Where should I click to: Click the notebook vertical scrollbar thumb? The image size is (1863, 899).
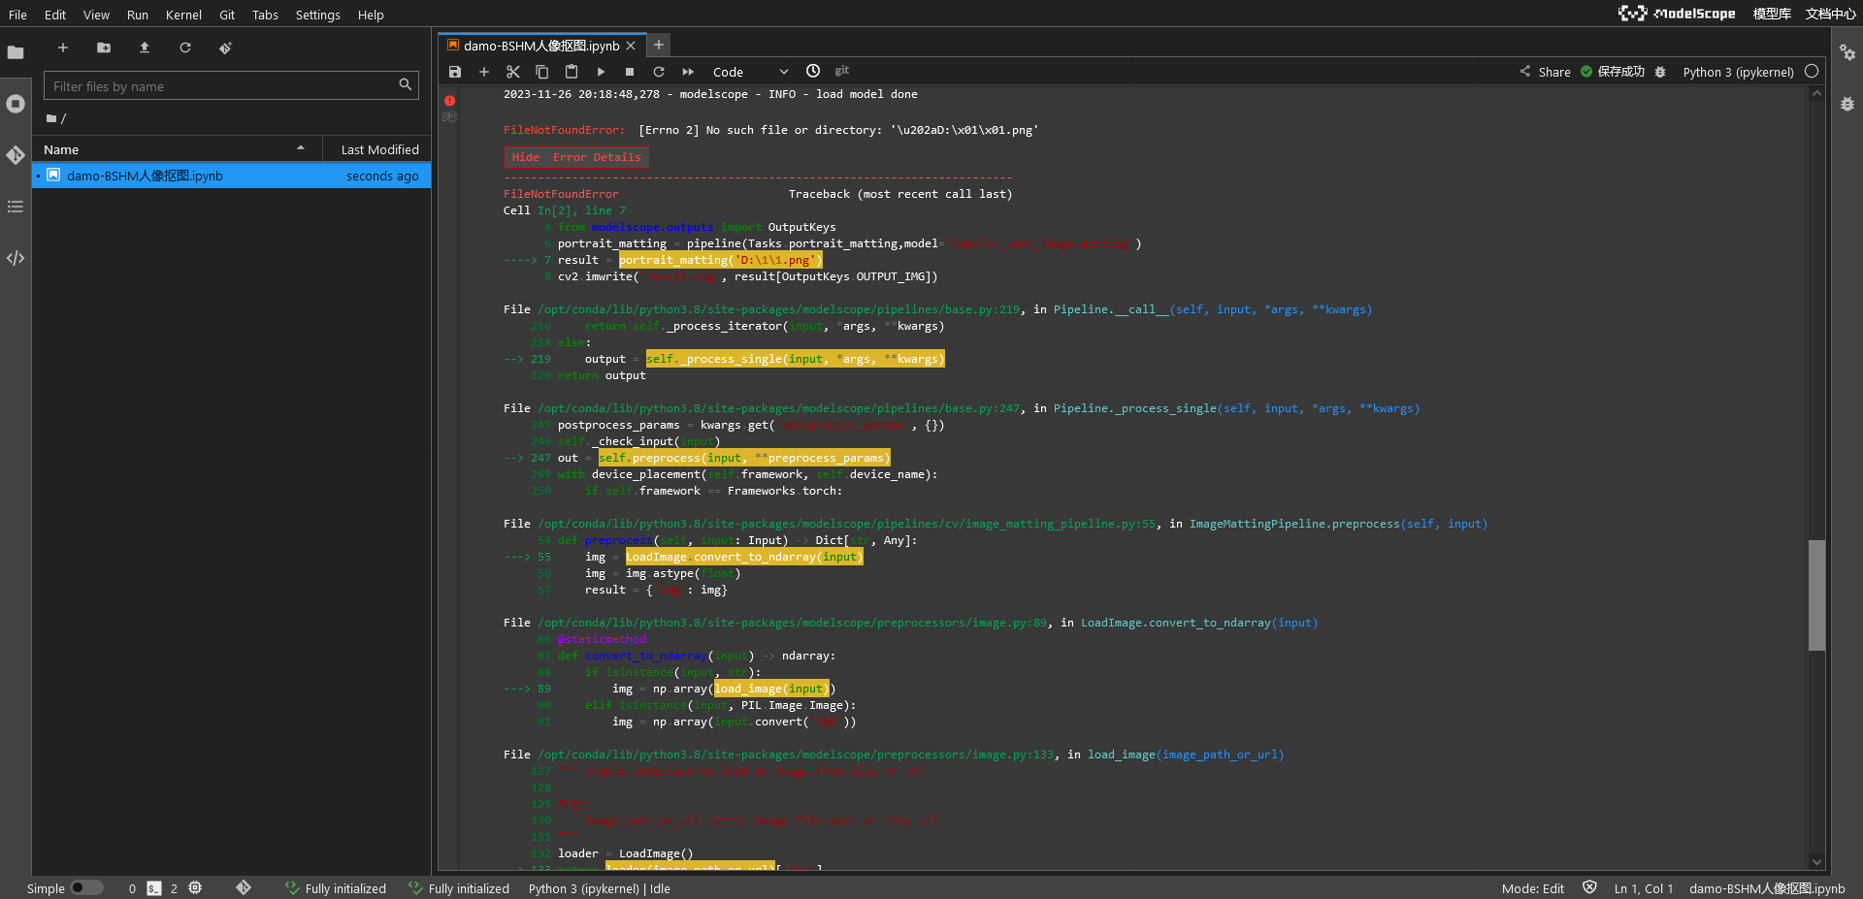[x=1816, y=594]
